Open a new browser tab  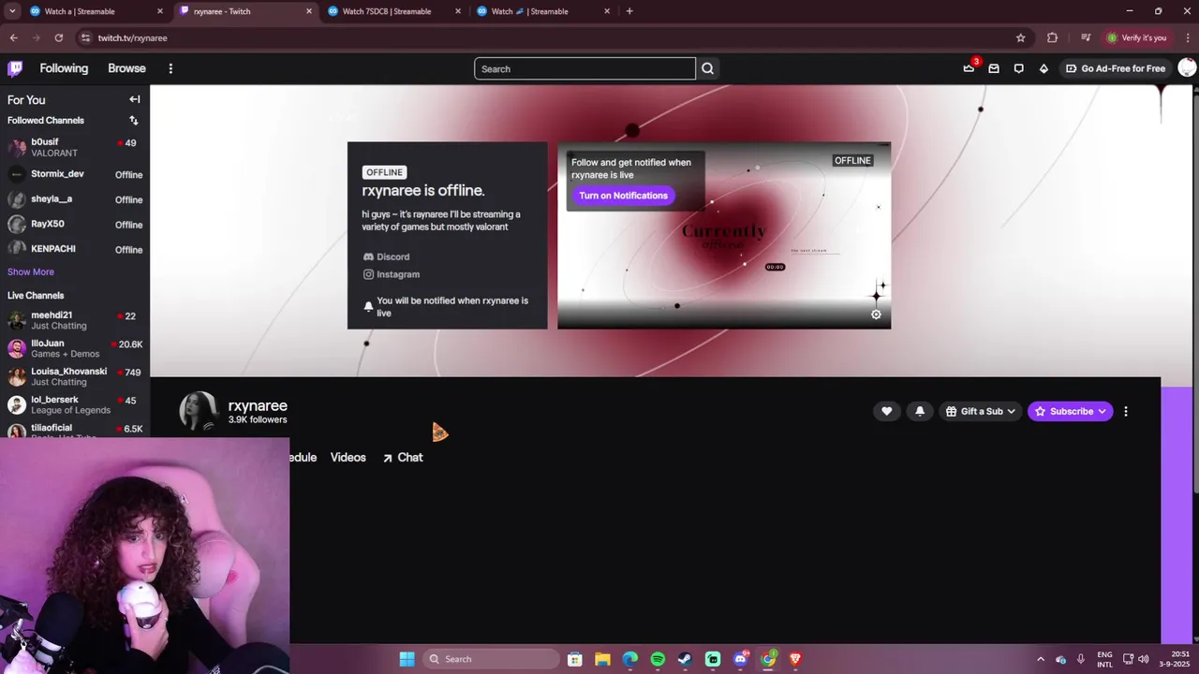629,11
